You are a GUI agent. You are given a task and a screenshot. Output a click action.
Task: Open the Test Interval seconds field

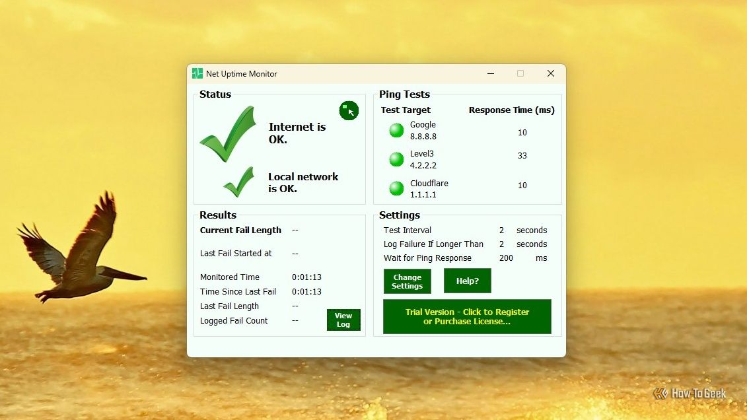(501, 230)
